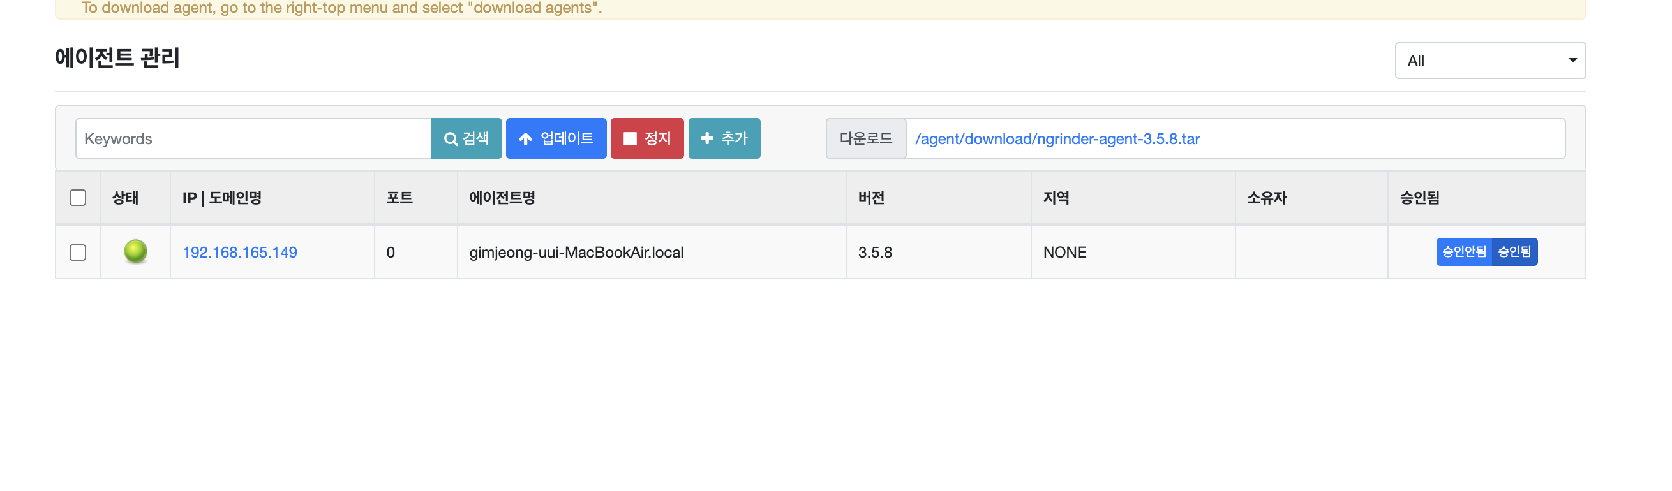Viewport: 1672px width, 491px height.
Task: Click the 검색 search button
Action: click(466, 138)
